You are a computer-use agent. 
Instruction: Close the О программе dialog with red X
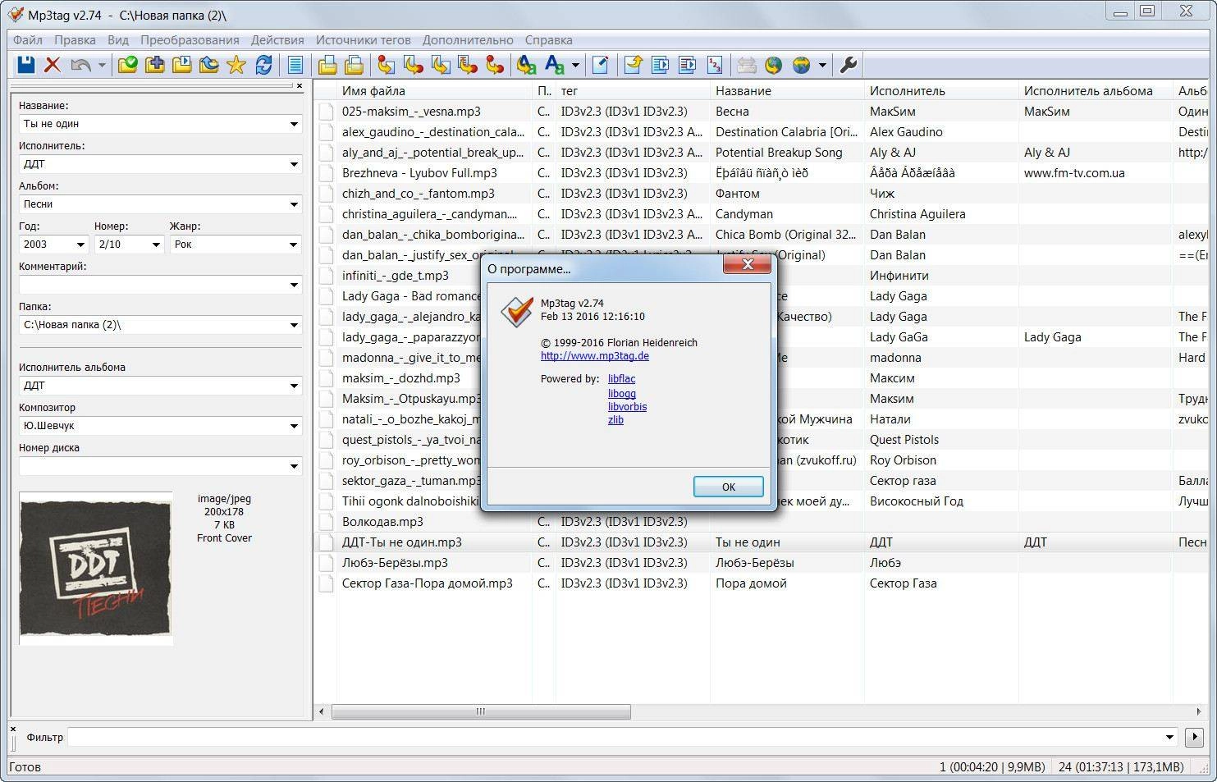(x=748, y=264)
